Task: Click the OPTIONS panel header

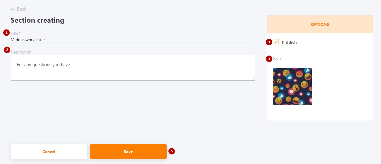Action: coord(320,24)
